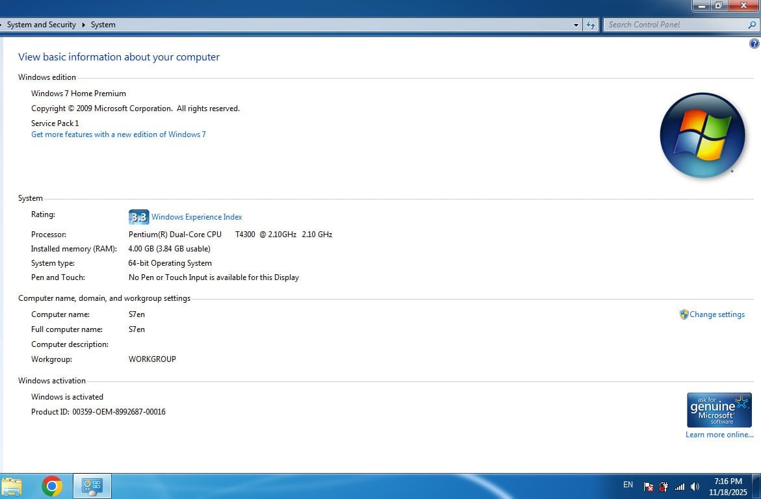Viewport: 761px width, 499px height.
Task: Click the Action Center flag tray icon
Action: 648,487
